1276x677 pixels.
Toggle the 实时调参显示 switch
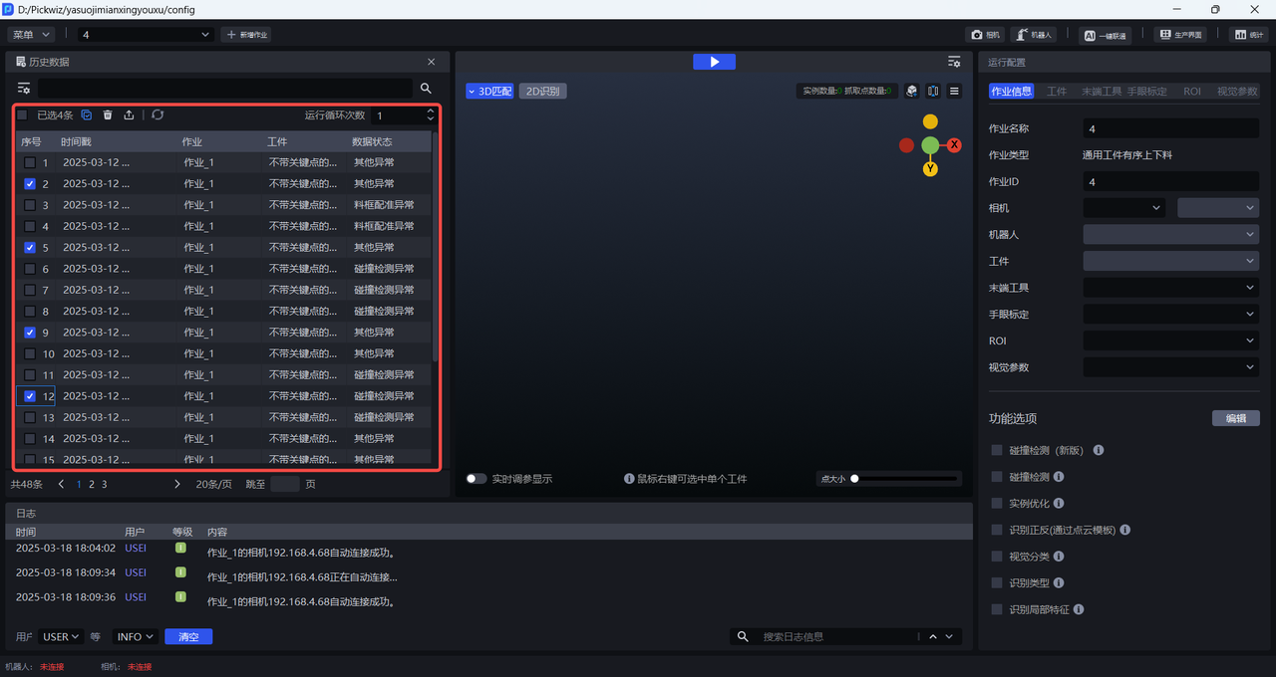tap(477, 479)
